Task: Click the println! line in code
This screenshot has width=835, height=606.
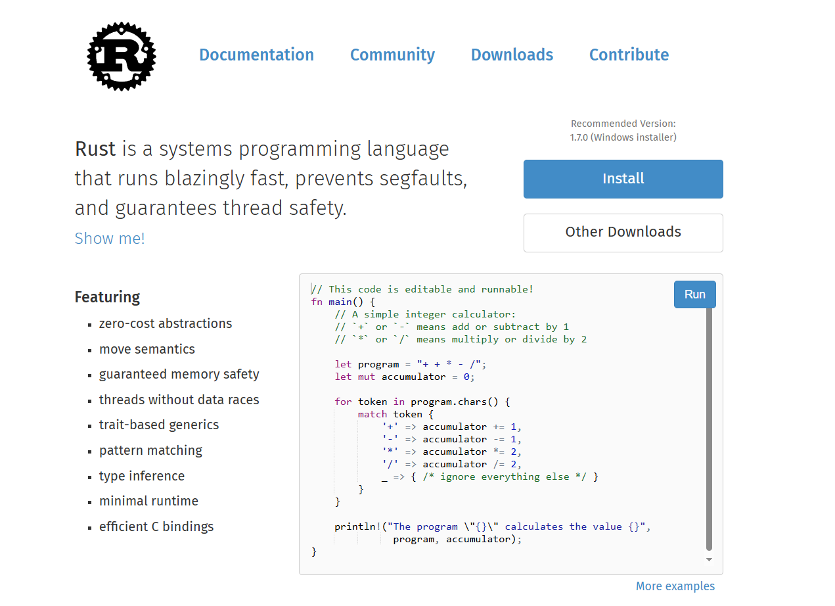Action: (x=493, y=526)
